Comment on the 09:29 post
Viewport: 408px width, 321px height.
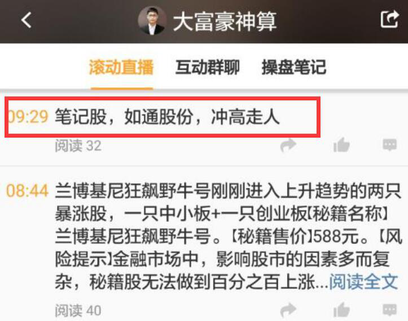389,145
